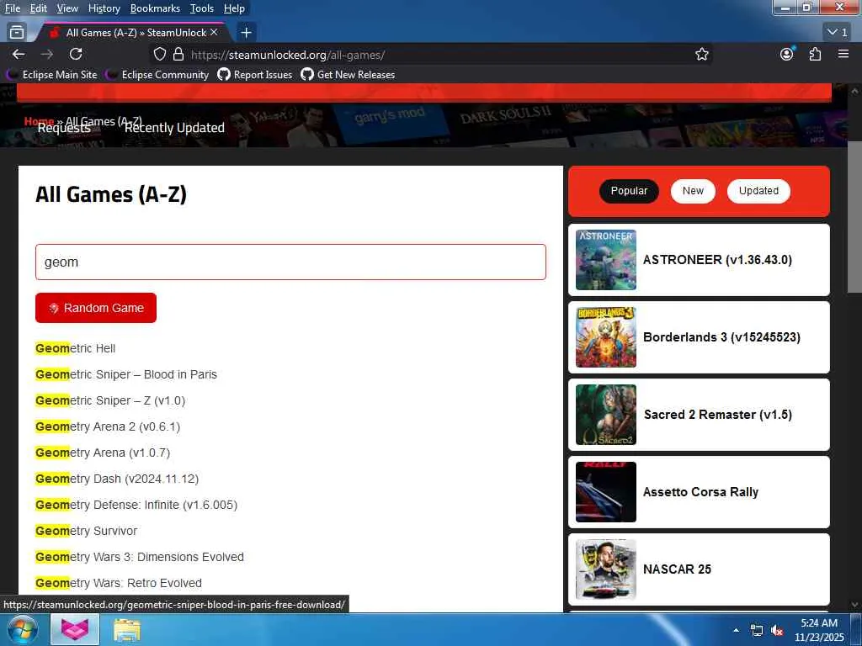Open Geometry Defense: Infinite link
Image resolution: width=862 pixels, height=646 pixels.
tap(136, 505)
